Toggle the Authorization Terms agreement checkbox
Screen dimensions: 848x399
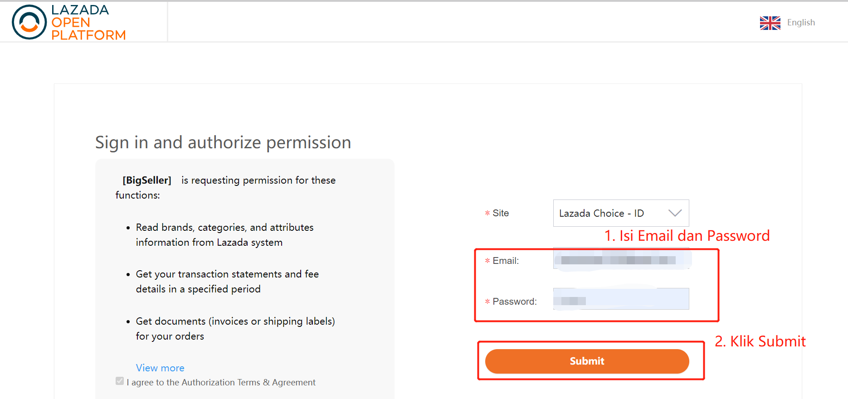pos(120,381)
